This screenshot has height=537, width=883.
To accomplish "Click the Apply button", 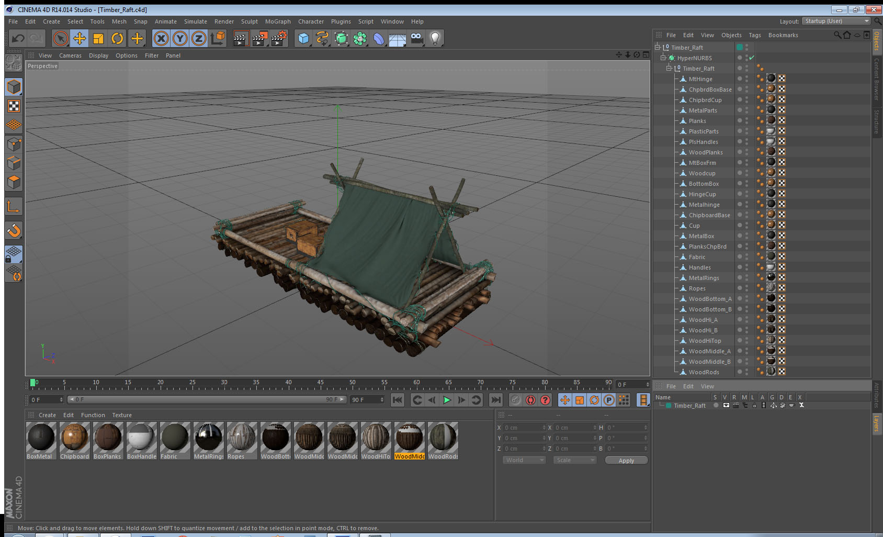I will (626, 460).
